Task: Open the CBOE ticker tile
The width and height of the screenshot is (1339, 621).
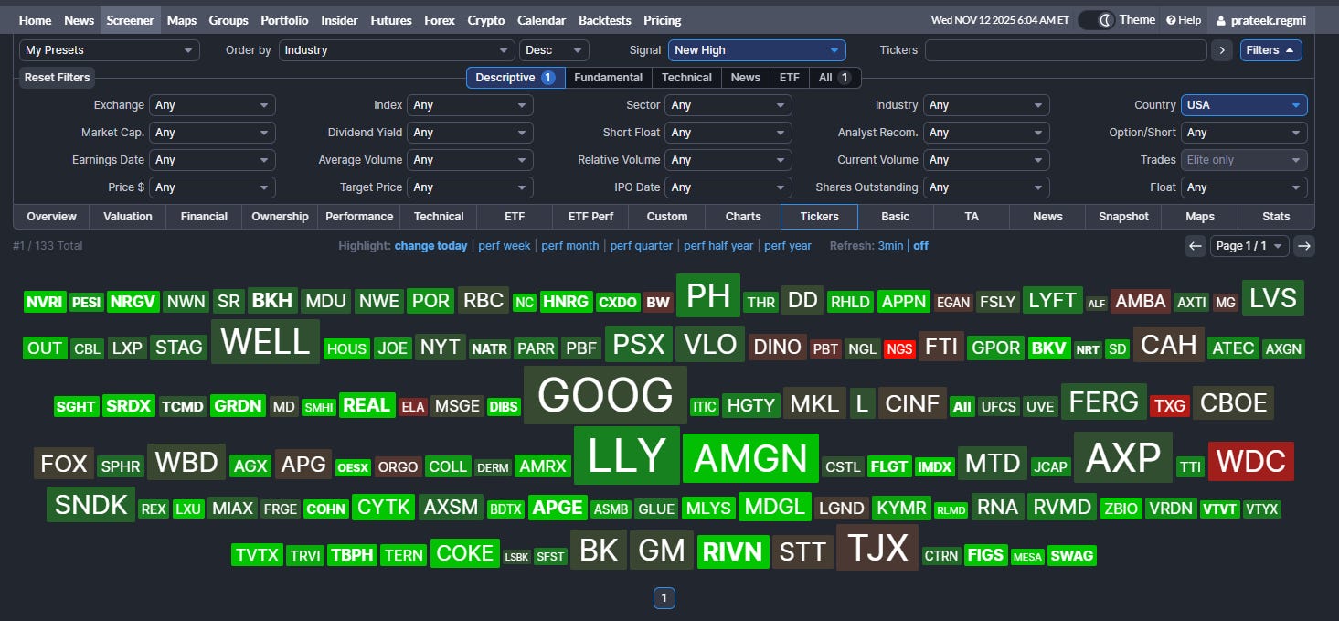Action: pyautogui.click(x=1233, y=403)
